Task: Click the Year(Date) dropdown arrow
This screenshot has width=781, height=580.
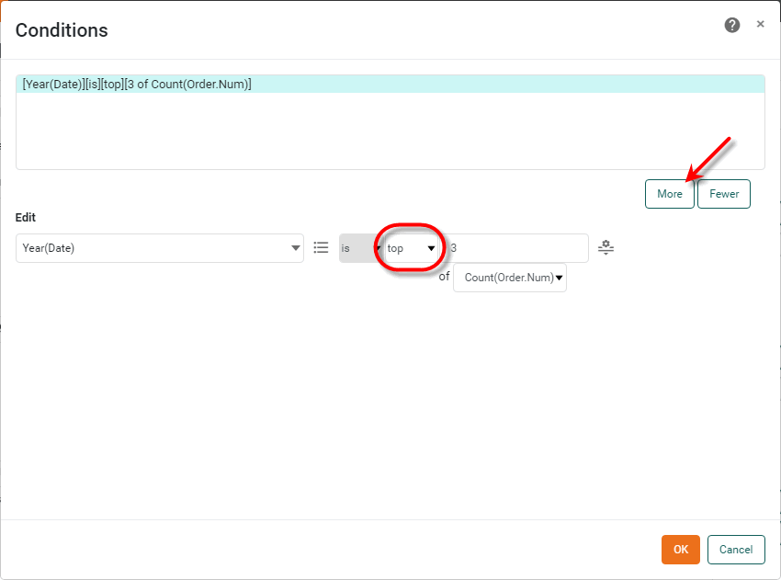Action: tap(295, 247)
